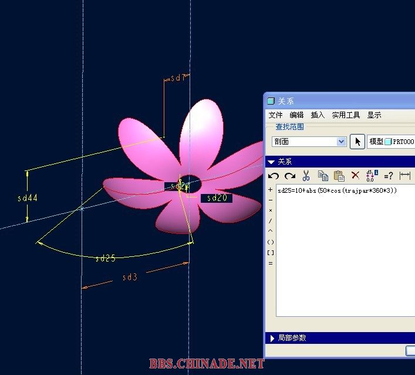
Task: Toggle dimension names and values display
Action: [372, 176]
